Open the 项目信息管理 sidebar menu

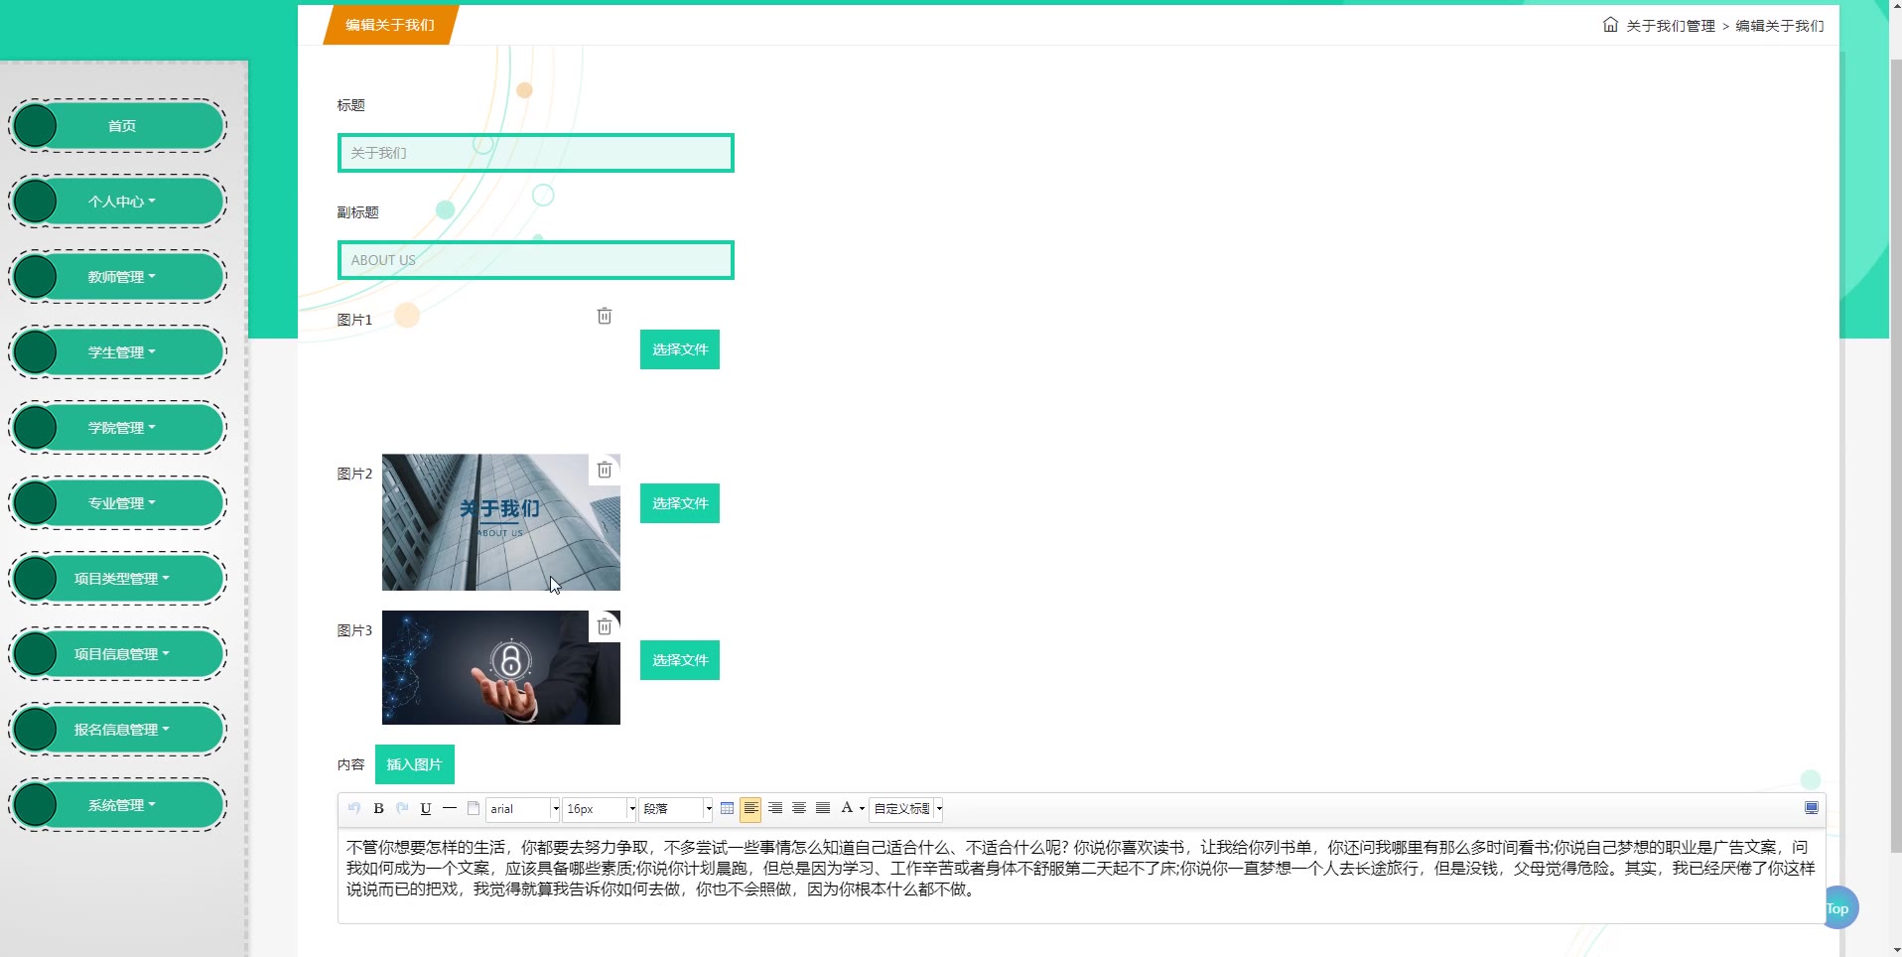118,654
